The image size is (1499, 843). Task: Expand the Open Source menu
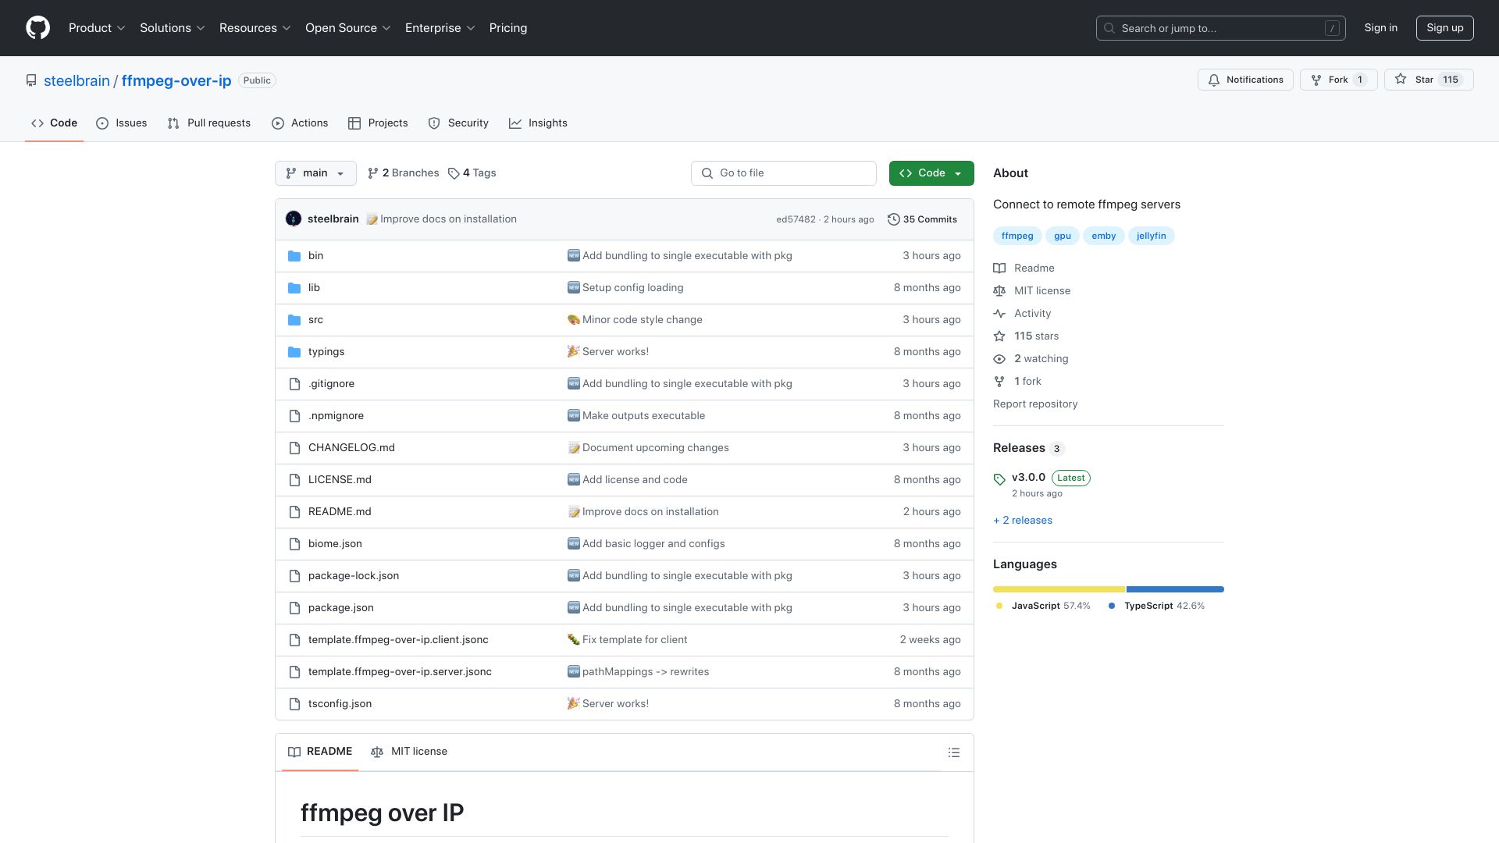point(348,28)
